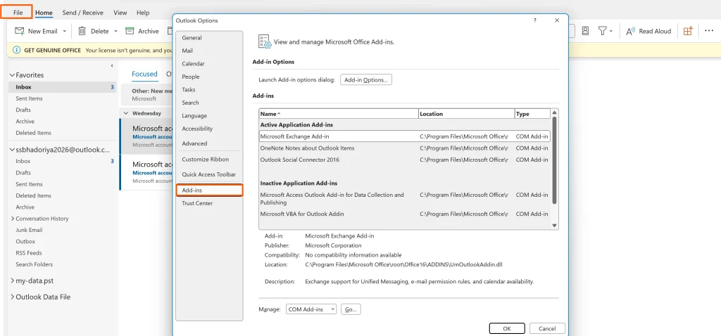
Task: Select Mail in Outlook Options
Action: point(209,51)
